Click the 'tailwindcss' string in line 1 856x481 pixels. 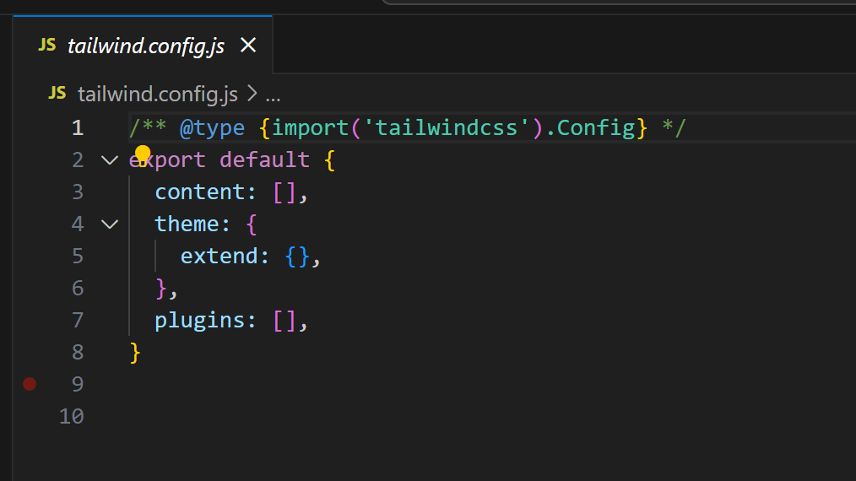(447, 127)
